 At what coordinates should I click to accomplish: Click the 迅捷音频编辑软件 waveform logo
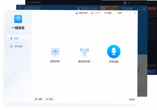click(x=27, y=2)
